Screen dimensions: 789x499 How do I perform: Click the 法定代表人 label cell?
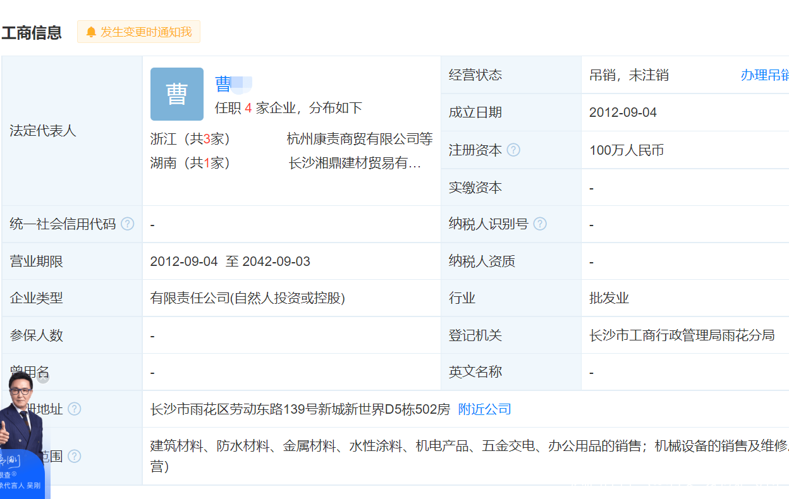(72, 131)
